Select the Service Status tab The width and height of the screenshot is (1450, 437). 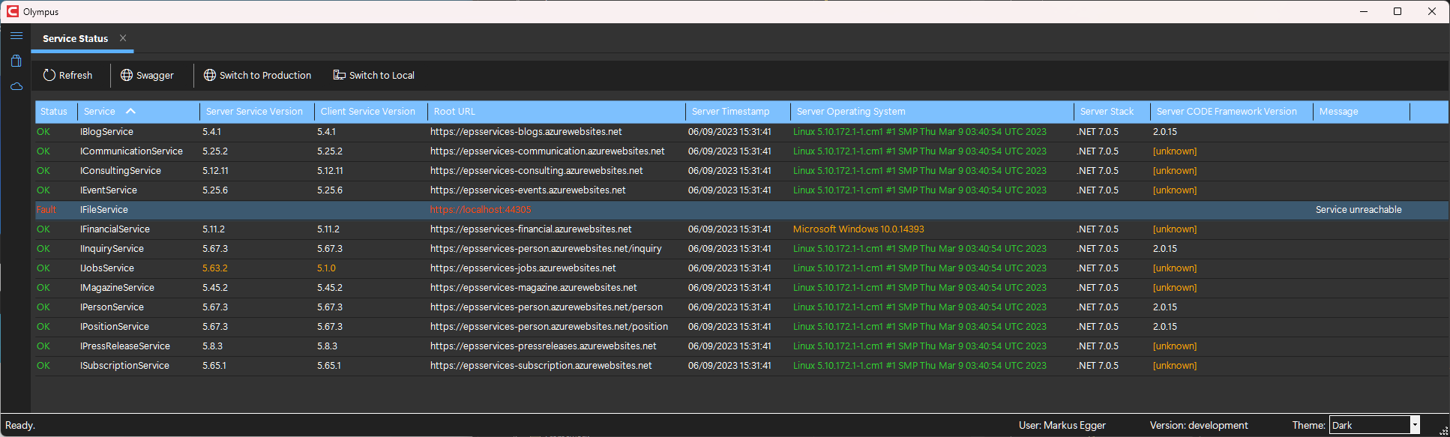tap(75, 38)
